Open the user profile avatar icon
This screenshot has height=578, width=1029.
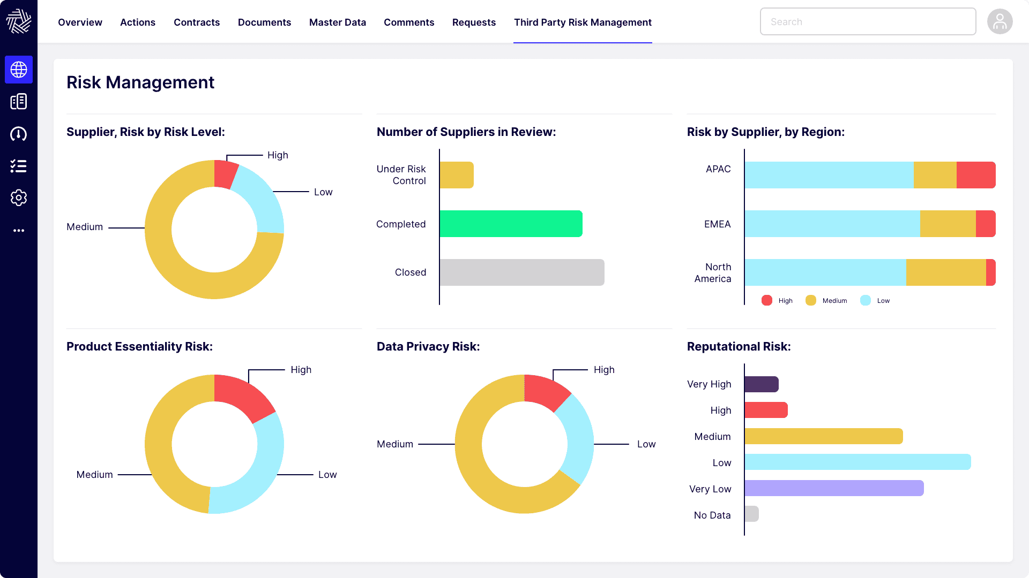click(1000, 21)
